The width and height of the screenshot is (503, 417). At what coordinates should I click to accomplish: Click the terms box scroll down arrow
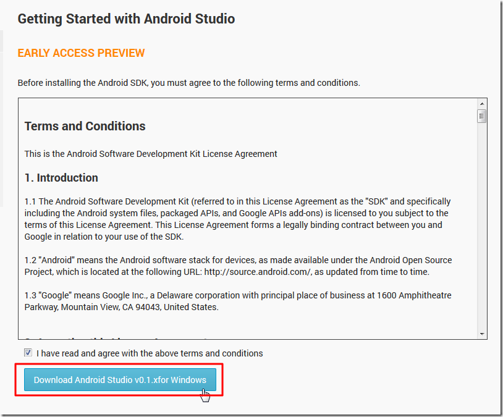[x=481, y=334]
